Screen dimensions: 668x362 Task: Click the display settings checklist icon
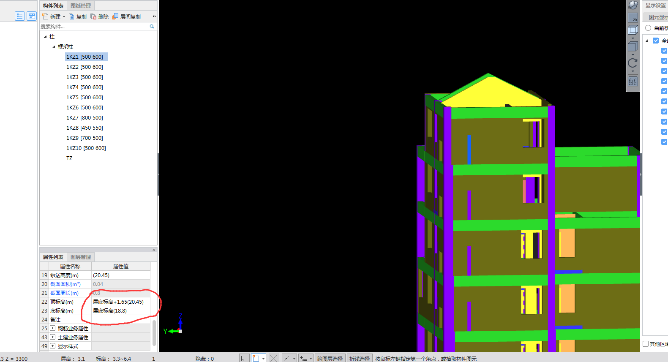(633, 82)
